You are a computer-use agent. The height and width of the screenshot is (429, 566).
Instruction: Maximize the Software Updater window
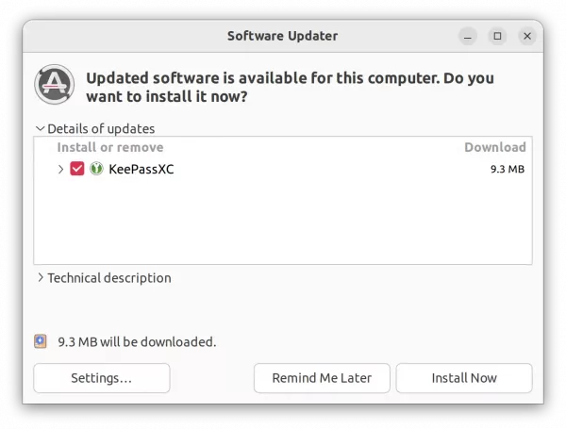[x=497, y=36]
